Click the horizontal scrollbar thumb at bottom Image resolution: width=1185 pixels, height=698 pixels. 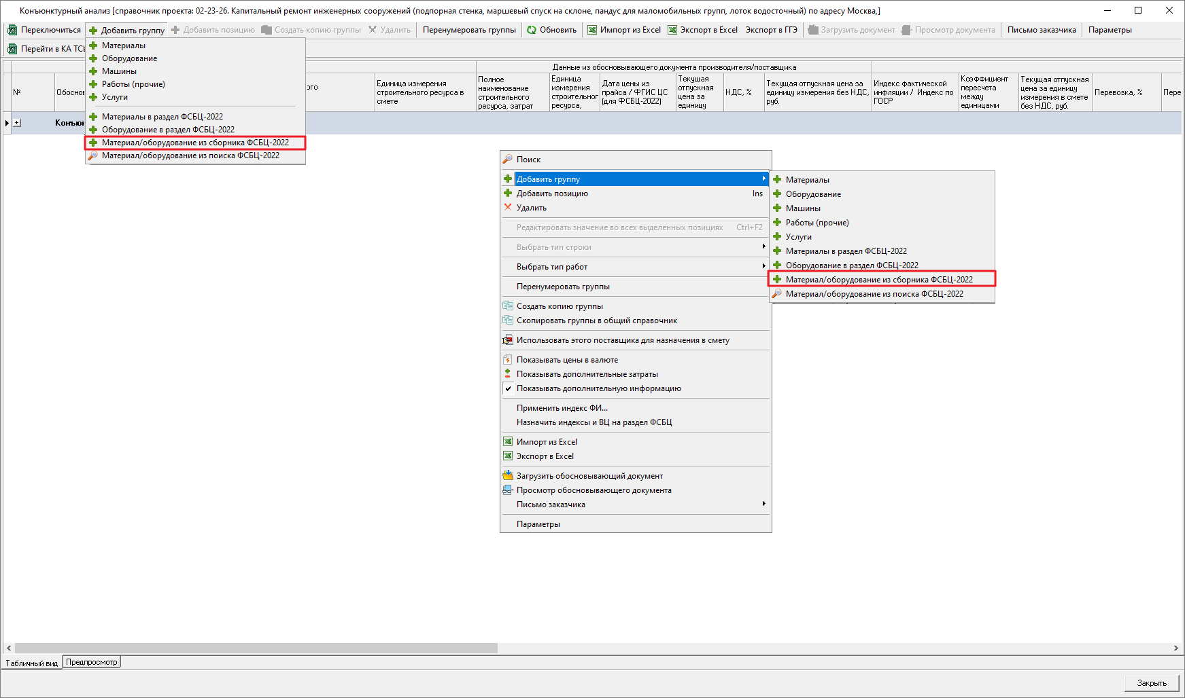[x=256, y=648]
